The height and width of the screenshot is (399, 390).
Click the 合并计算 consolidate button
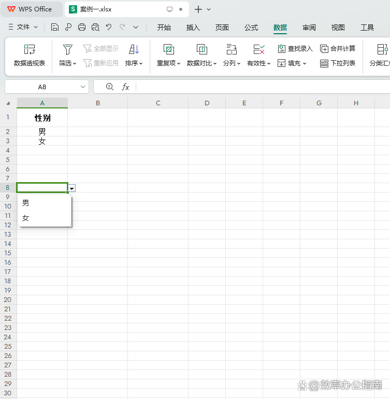click(x=338, y=48)
